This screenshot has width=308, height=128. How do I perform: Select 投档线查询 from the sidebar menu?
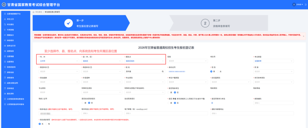click(12, 67)
